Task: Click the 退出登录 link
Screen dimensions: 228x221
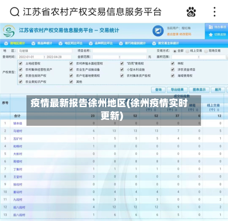Action: (x=173, y=34)
